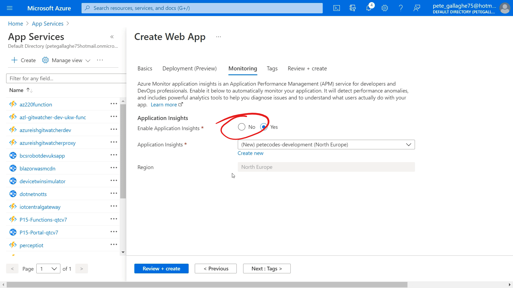Click the list scroll down arrow
Screen dimensions: 513x288
(123, 252)
